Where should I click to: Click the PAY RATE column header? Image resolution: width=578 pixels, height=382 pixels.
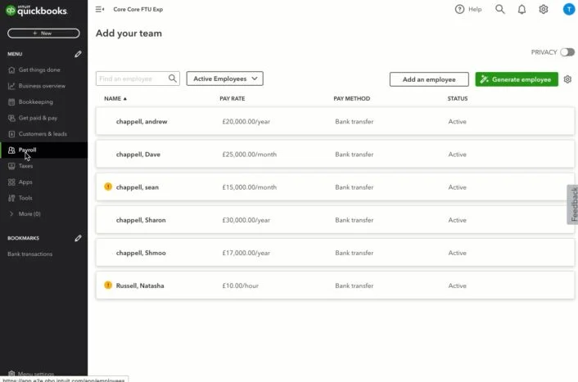tap(233, 98)
